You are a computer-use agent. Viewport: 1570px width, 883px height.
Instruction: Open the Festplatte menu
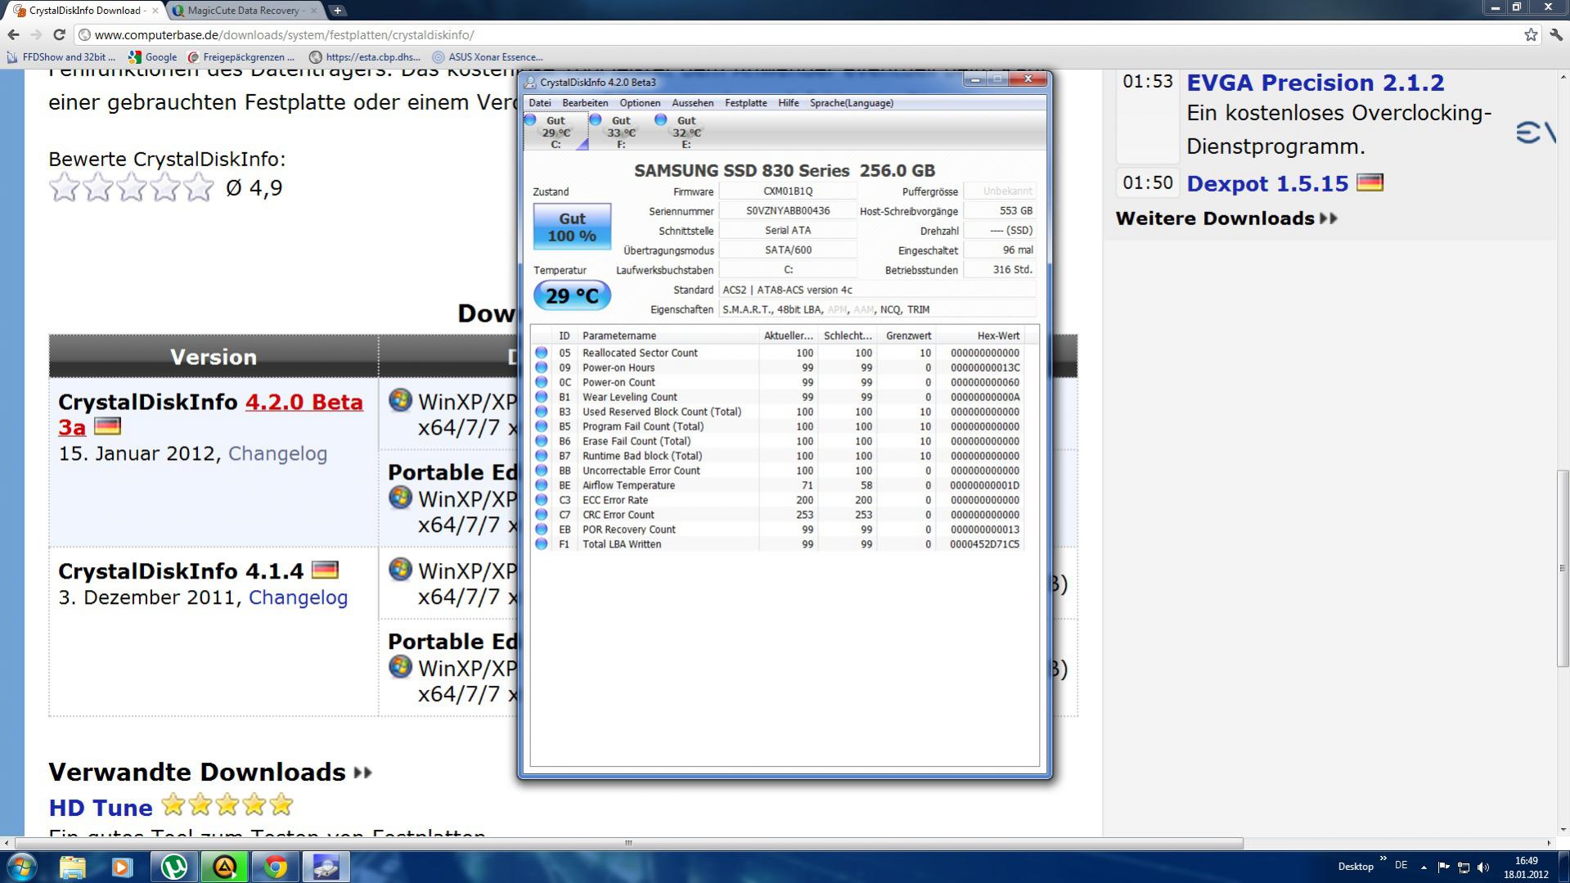746,103
